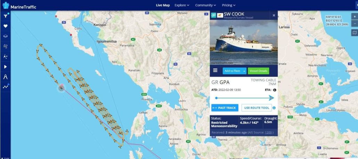The height and width of the screenshot is (159, 358).
Task: Expand the Add to Fleet dropdown arrow
Action: coord(244,71)
